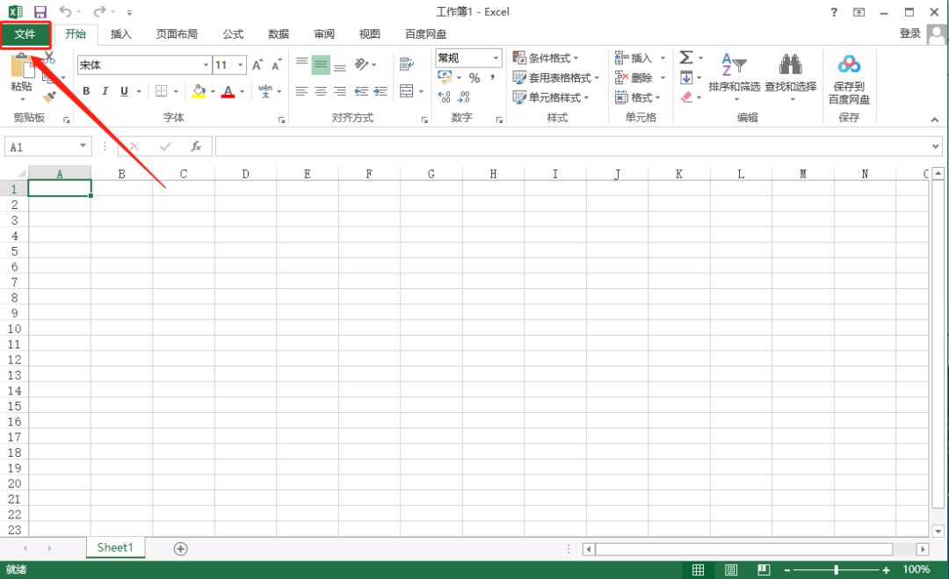The height and width of the screenshot is (579, 949).
Task: Toggle align text left
Action: coord(301,91)
